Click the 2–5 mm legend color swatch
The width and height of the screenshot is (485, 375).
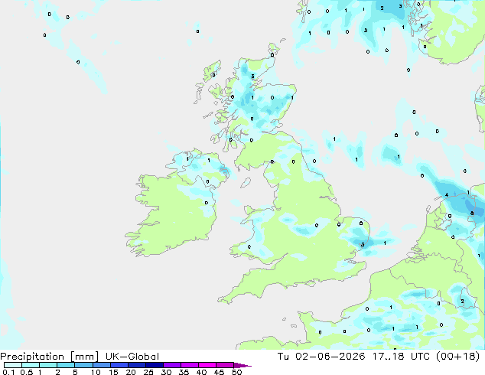coord(66,365)
